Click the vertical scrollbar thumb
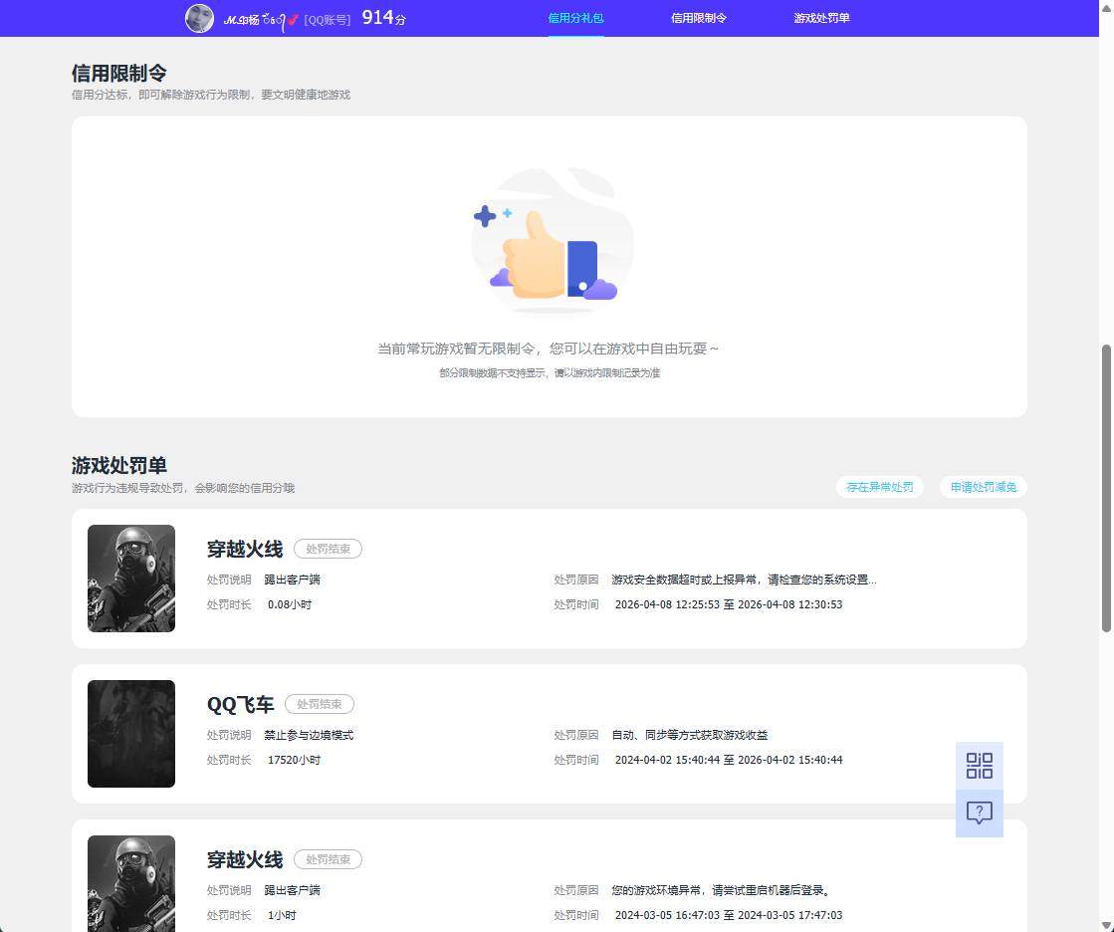Screen dimensions: 1114x932 [1106, 488]
